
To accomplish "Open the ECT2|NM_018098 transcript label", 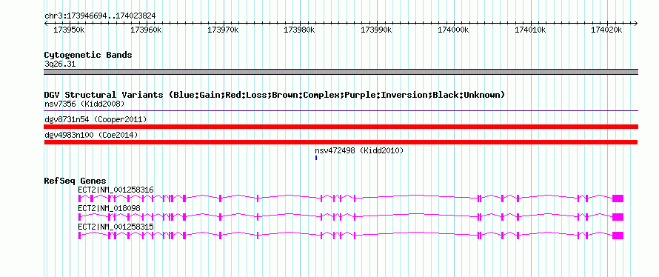I will pyautogui.click(x=110, y=208).
